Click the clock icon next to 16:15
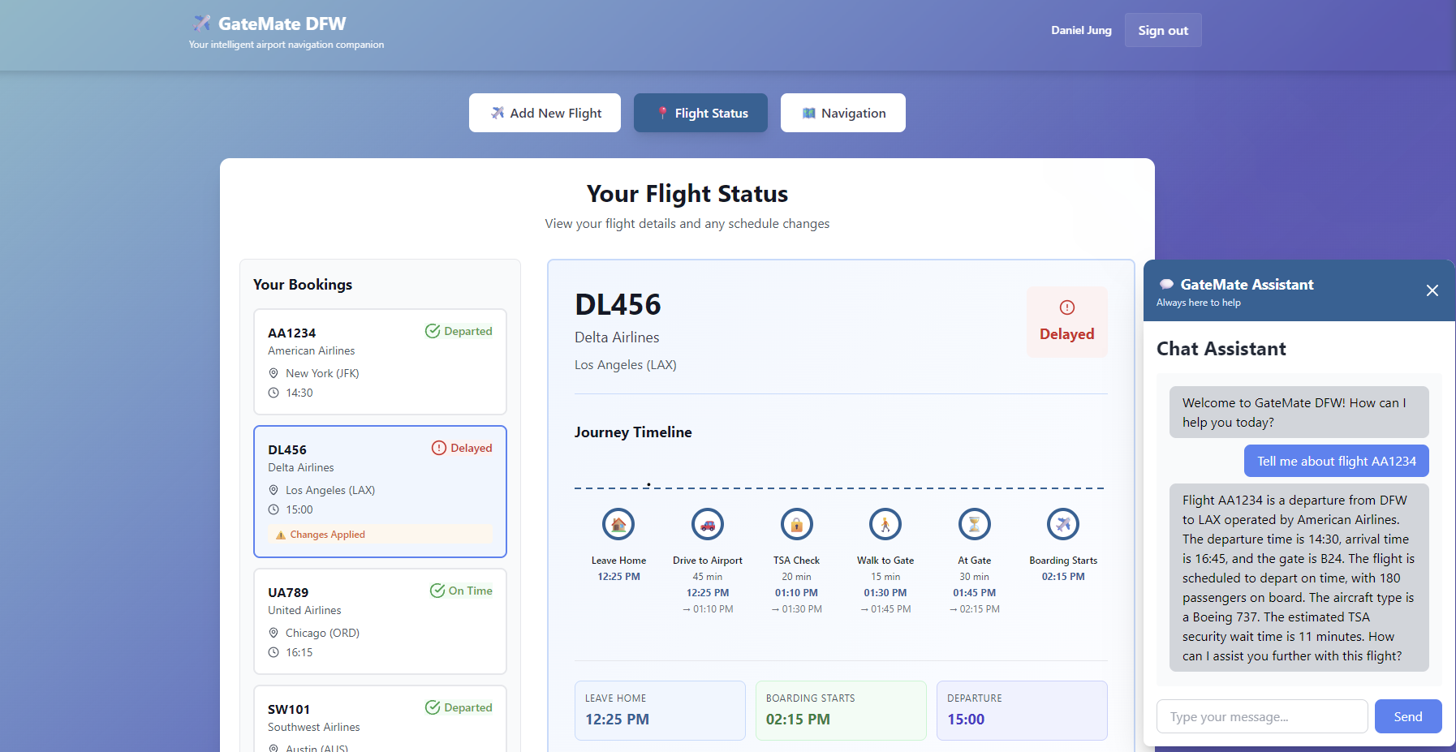This screenshot has width=1456, height=752. coord(274,652)
